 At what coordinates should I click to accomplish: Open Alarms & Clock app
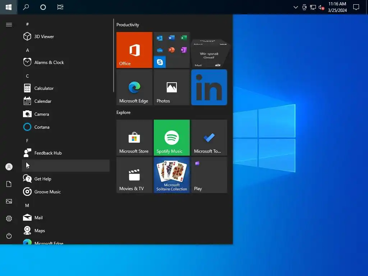[66, 62]
